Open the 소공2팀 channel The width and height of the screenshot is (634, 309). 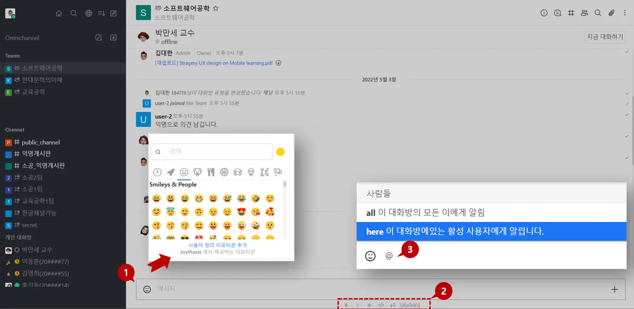63,178
